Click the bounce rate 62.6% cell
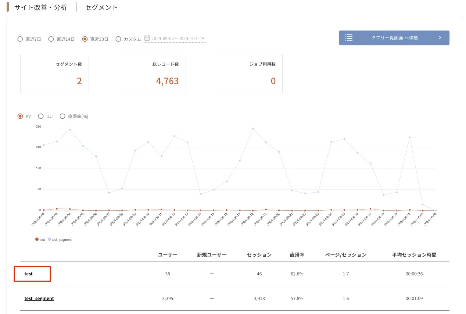This screenshot has width=466, height=314. coord(297,274)
